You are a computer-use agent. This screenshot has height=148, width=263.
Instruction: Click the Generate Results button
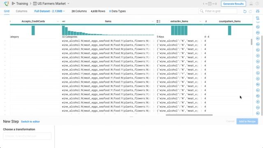click(233, 4)
